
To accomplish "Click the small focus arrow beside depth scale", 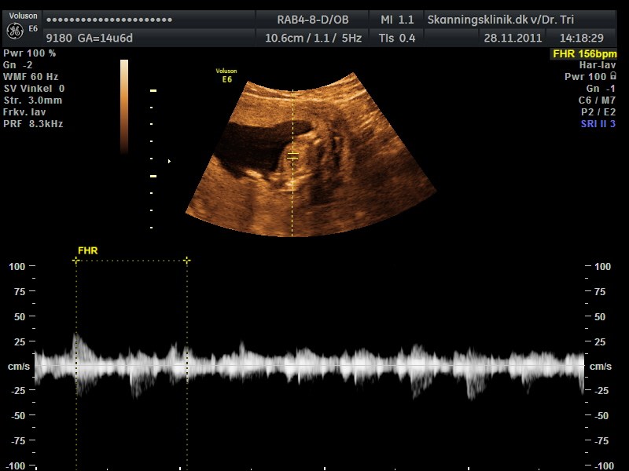I will (169, 161).
